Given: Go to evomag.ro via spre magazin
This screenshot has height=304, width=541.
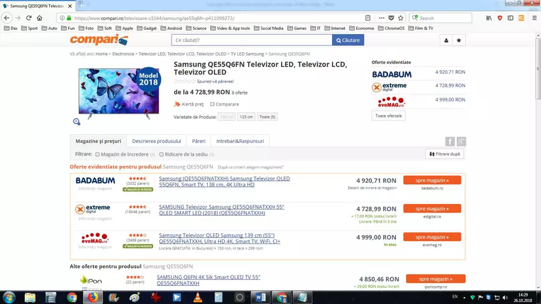Looking at the screenshot, I should pyautogui.click(x=432, y=237).
